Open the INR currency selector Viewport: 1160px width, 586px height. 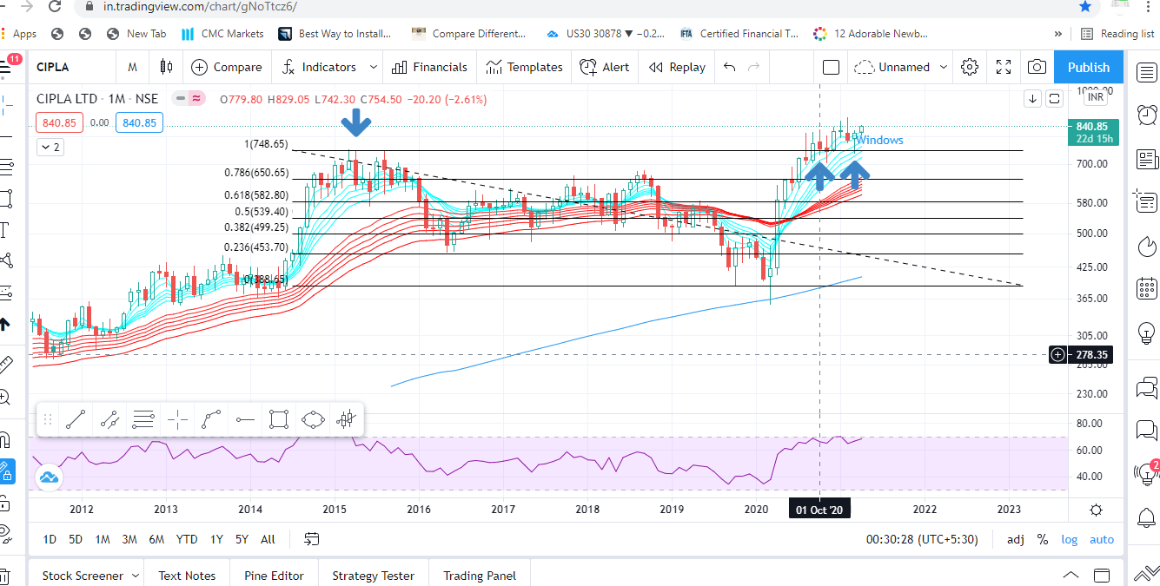point(1096,98)
